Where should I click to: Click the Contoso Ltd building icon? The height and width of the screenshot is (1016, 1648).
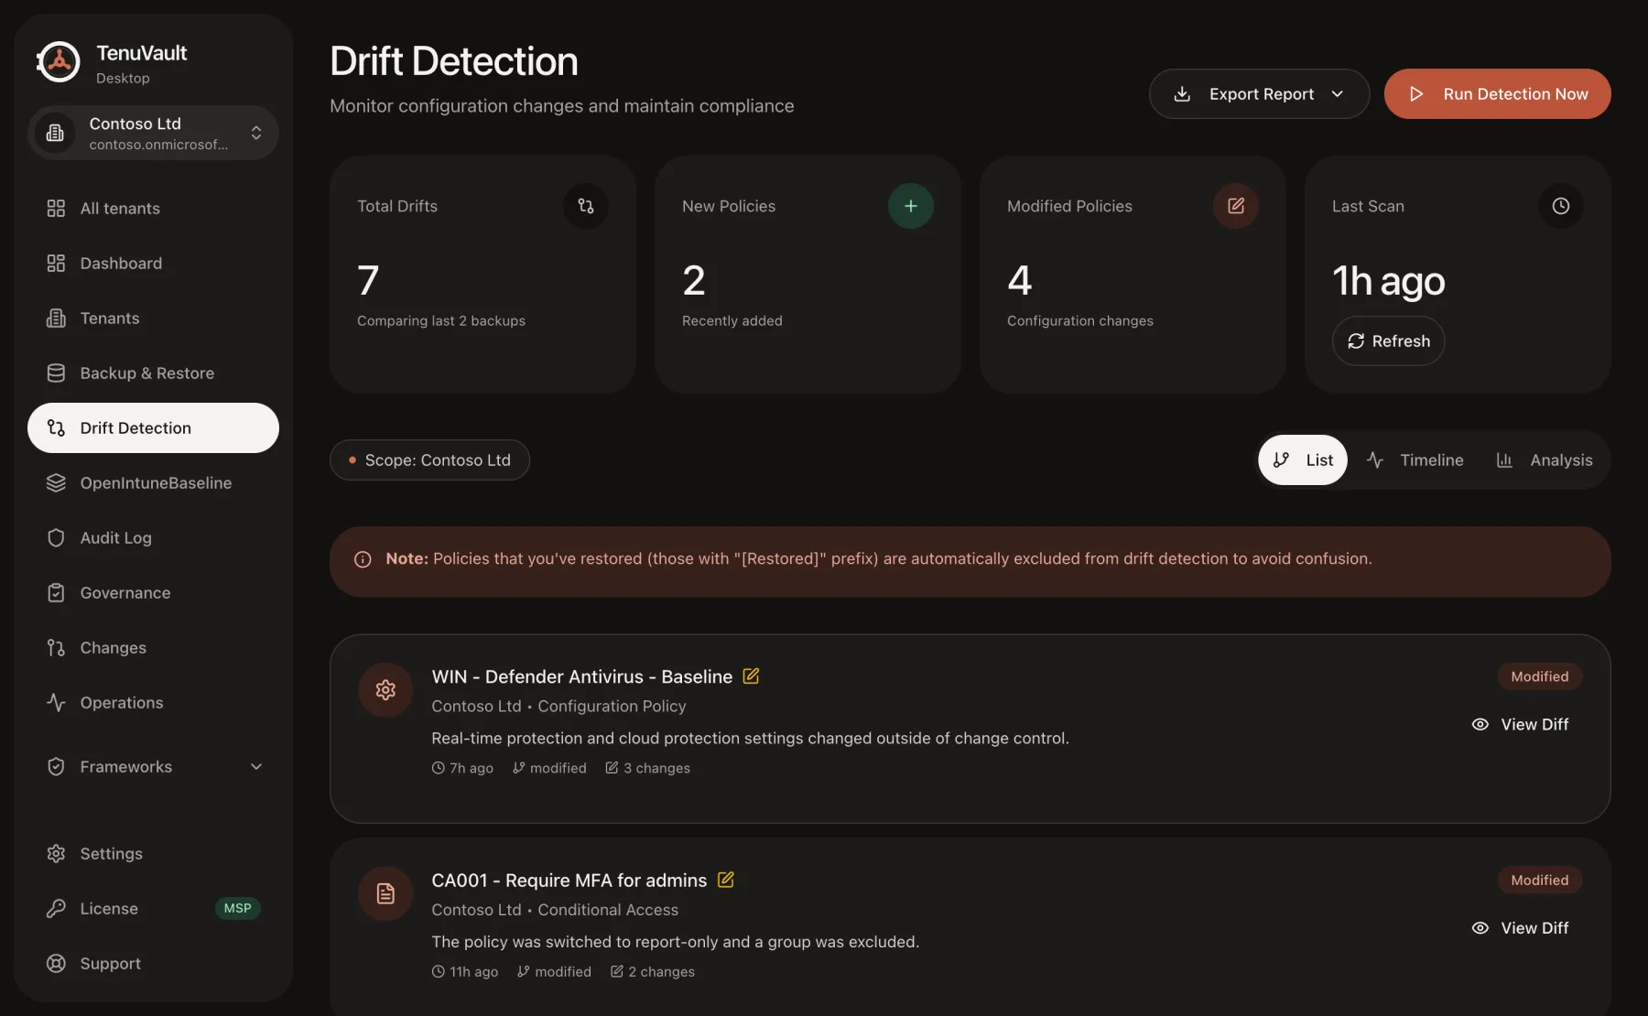[x=55, y=133]
